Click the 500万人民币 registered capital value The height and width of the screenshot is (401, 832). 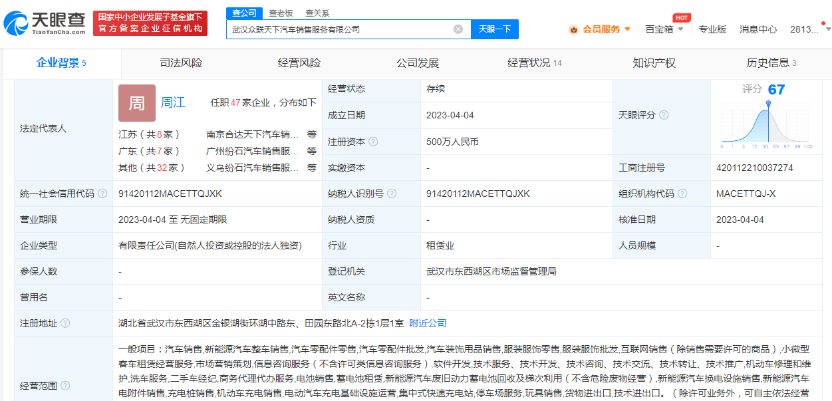[452, 142]
